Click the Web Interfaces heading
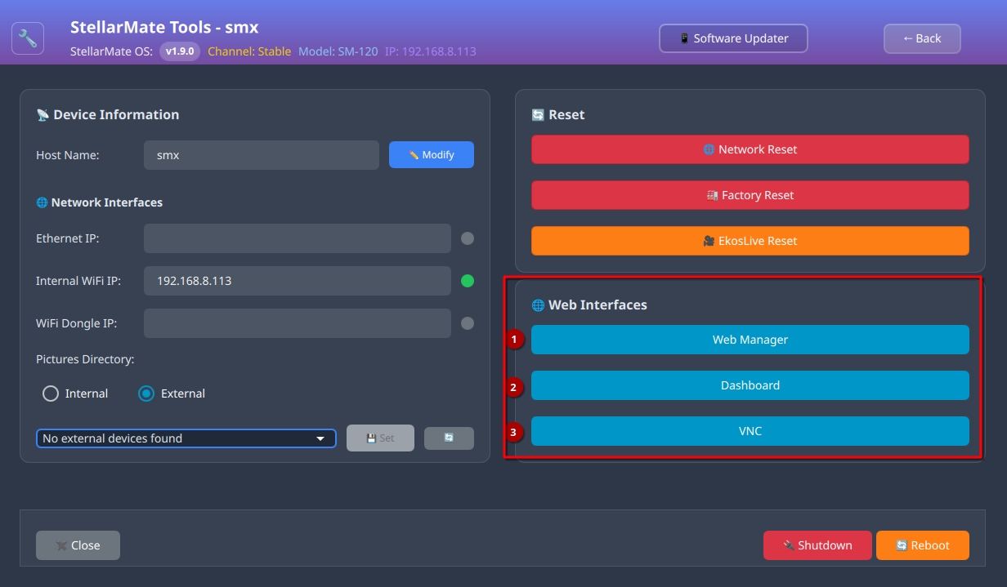This screenshot has height=587, width=1007. point(589,305)
